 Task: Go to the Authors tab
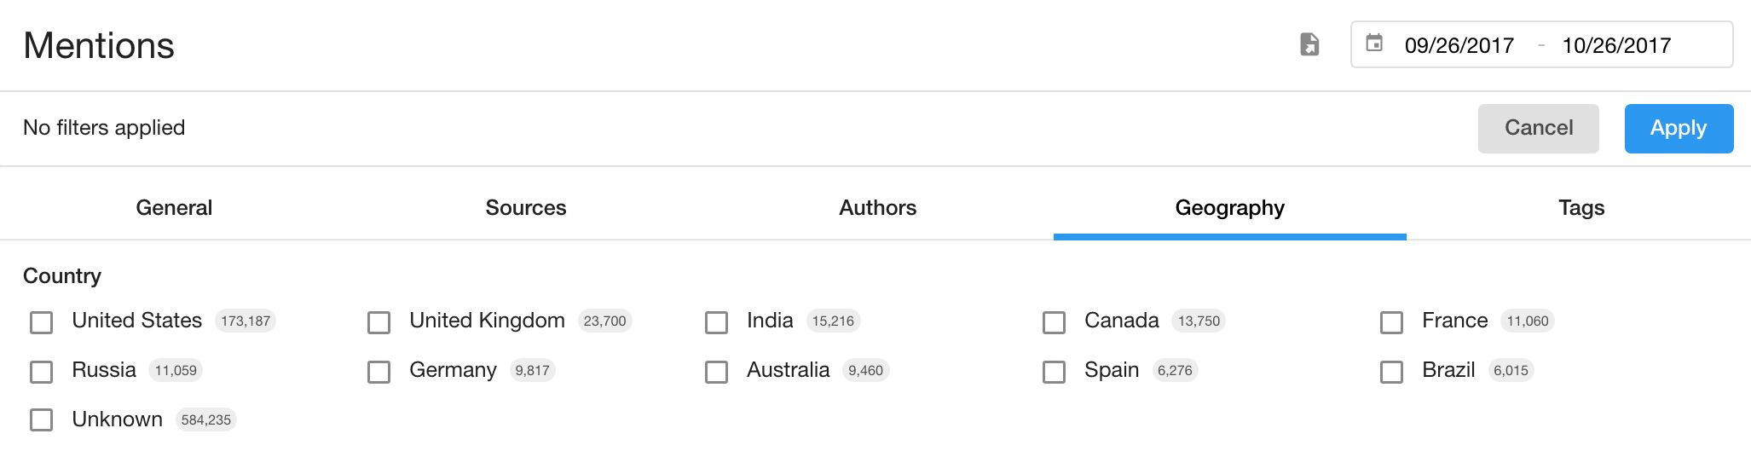pyautogui.click(x=878, y=207)
